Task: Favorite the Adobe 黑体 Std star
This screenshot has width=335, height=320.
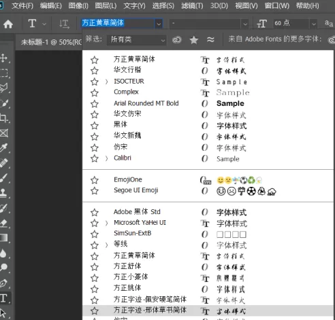Action: point(95,213)
